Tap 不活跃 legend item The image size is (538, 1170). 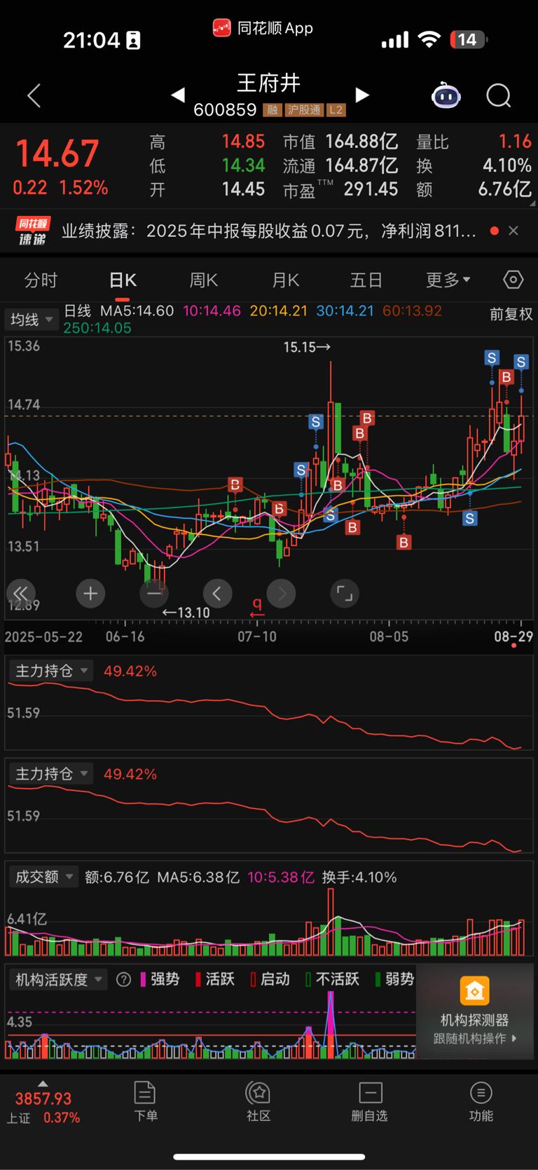[x=332, y=979]
